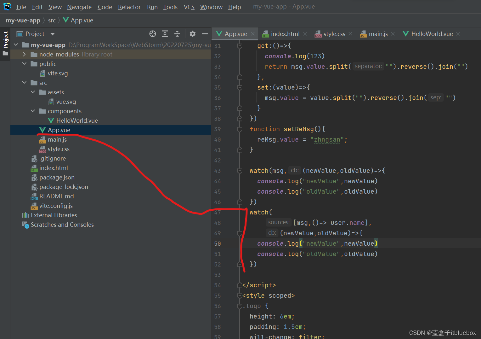Image resolution: width=481 pixels, height=339 pixels.
Task: Expand the node_modules folder
Action: [24, 54]
